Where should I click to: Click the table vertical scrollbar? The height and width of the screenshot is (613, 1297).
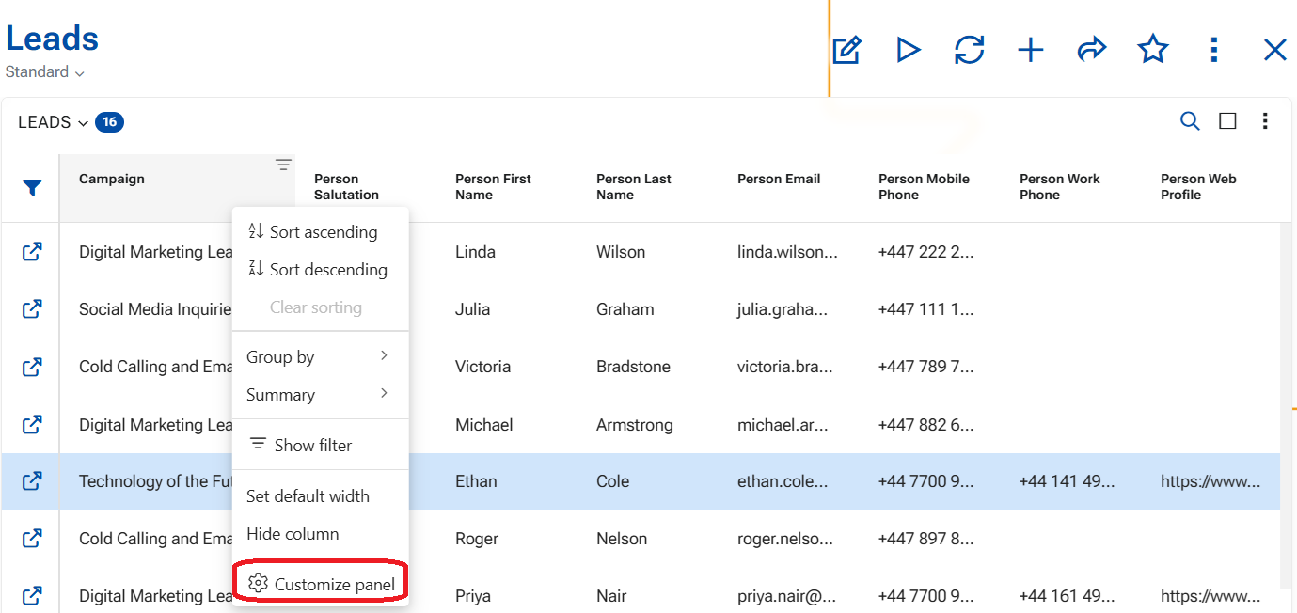[x=1286, y=404]
